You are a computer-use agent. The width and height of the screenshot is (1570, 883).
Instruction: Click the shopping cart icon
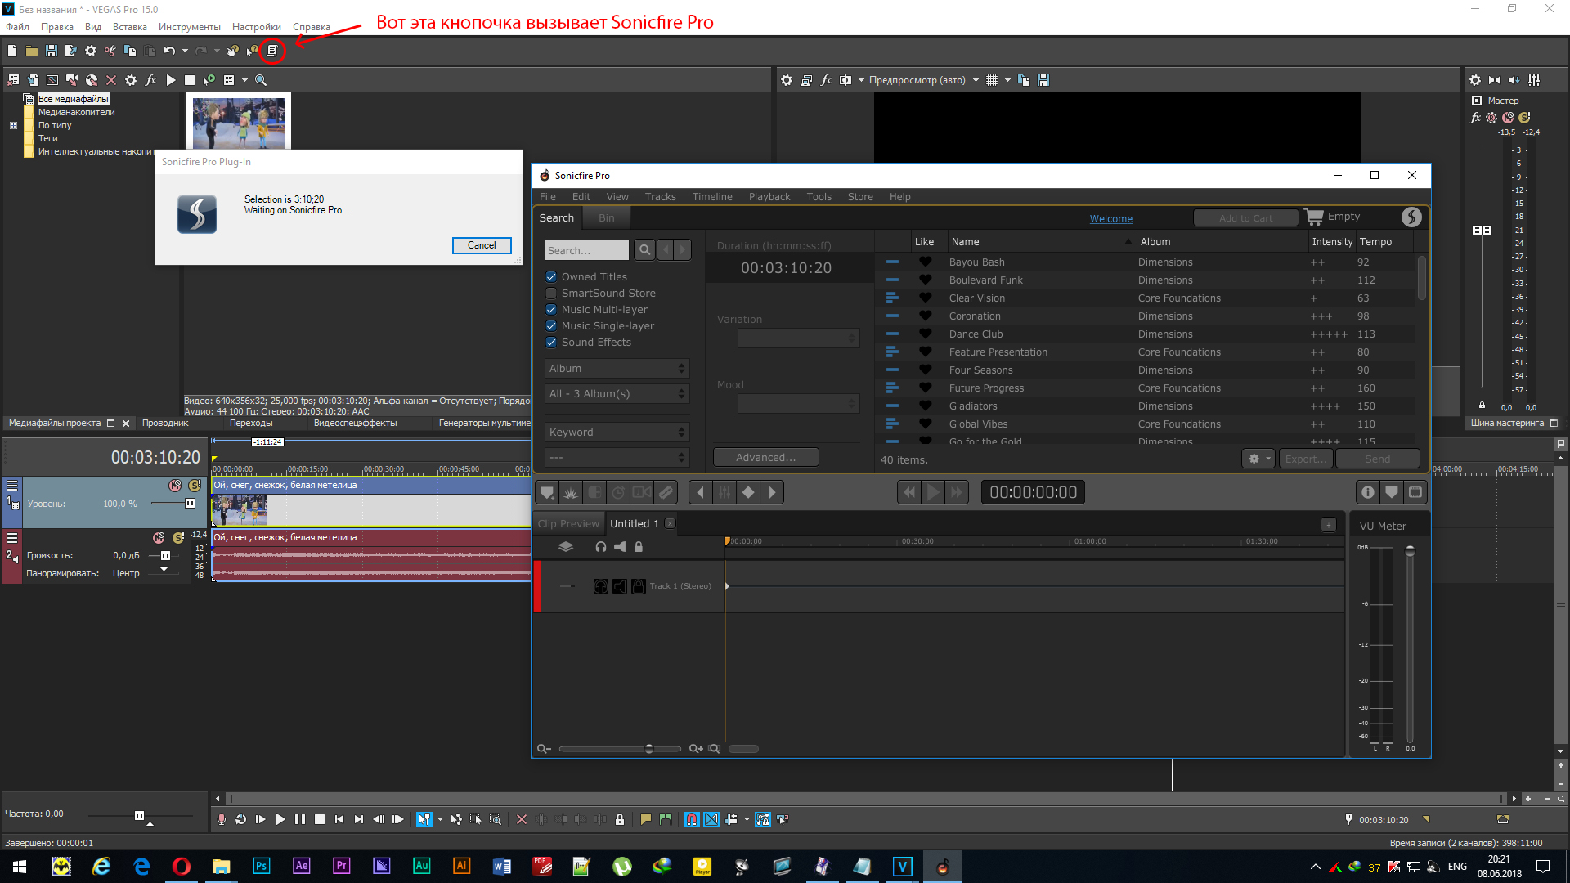(1314, 217)
